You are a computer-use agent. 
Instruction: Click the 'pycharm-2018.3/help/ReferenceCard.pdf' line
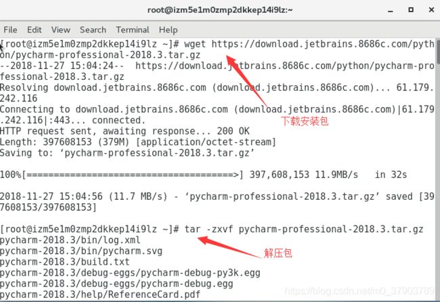100,295
